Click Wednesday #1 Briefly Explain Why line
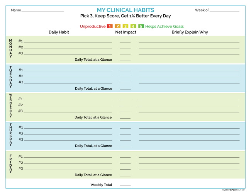Screen dimensions: 251x194 click(189, 99)
